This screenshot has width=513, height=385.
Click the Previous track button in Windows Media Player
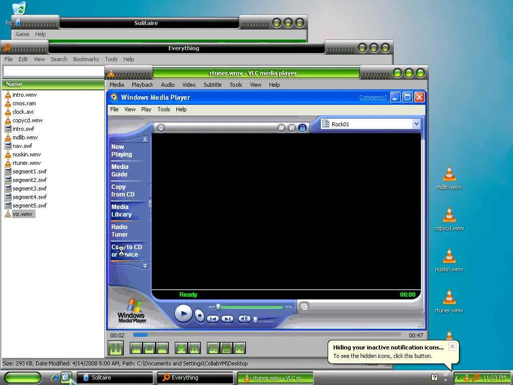point(213,319)
